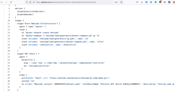The width and height of the screenshot is (175, 92).
Task: Bookmark this page with the star
Action: click(121, 2)
